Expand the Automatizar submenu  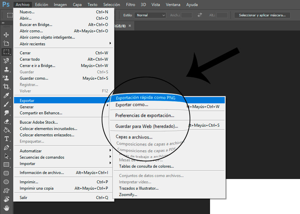point(64,151)
